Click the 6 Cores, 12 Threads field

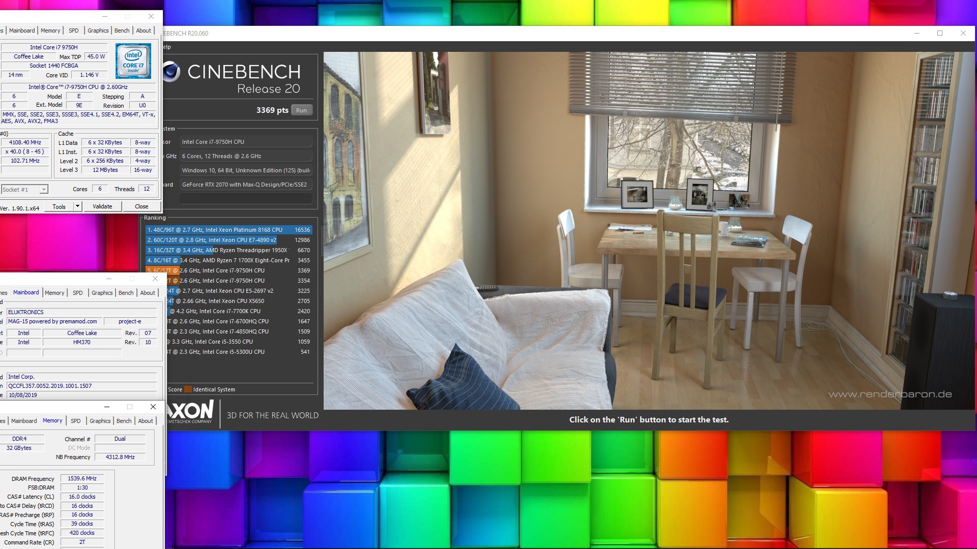(x=246, y=156)
